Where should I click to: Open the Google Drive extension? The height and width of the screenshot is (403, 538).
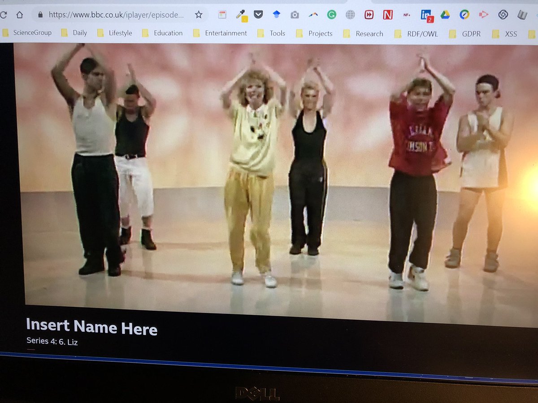(x=445, y=15)
